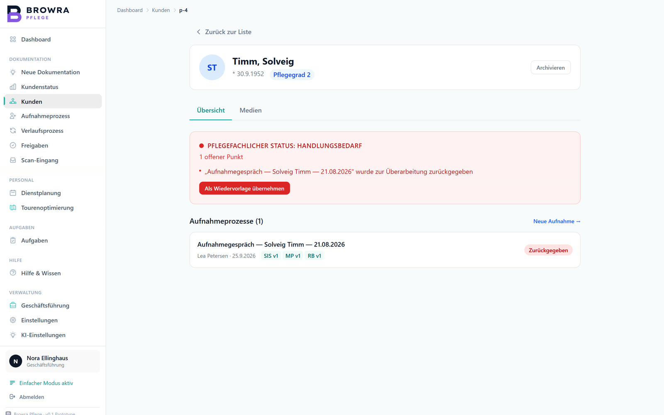Switch to the Medien tab
The width and height of the screenshot is (664, 415).
tap(251, 110)
